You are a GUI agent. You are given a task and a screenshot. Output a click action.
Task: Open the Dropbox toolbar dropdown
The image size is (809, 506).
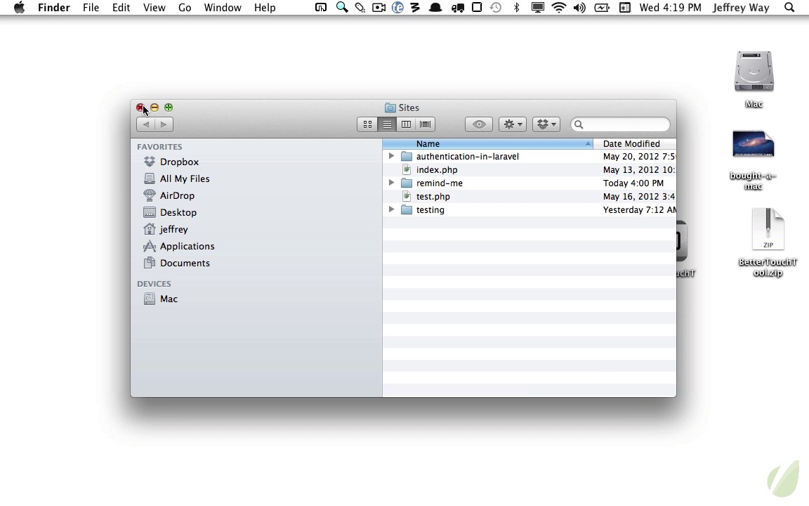click(x=546, y=124)
